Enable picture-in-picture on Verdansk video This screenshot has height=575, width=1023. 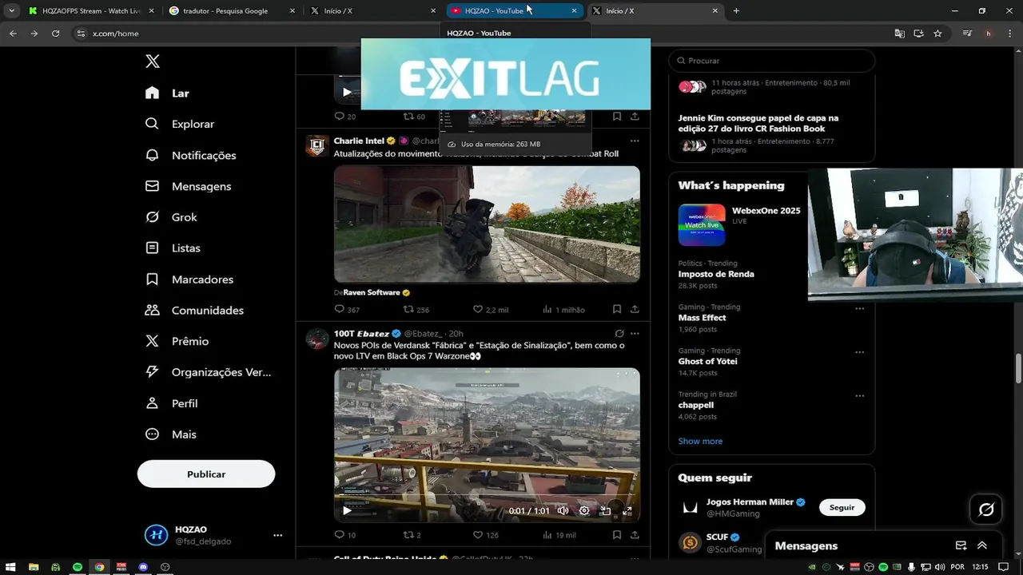[x=606, y=510]
